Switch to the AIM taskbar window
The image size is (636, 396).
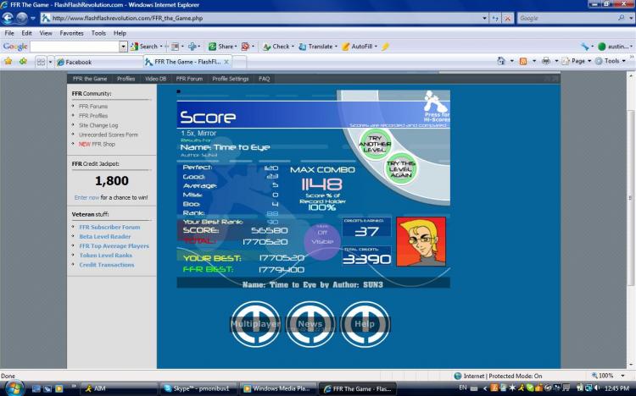[118, 388]
